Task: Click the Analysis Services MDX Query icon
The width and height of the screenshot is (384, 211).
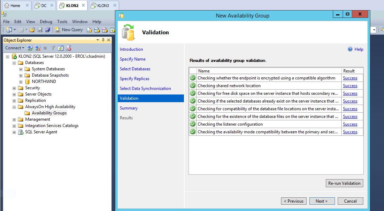Action: [97, 30]
